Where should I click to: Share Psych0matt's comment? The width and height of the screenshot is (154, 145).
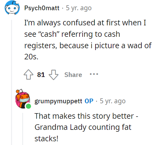point(73,75)
